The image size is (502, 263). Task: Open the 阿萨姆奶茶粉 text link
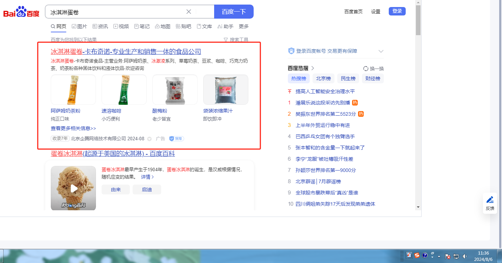(x=66, y=111)
